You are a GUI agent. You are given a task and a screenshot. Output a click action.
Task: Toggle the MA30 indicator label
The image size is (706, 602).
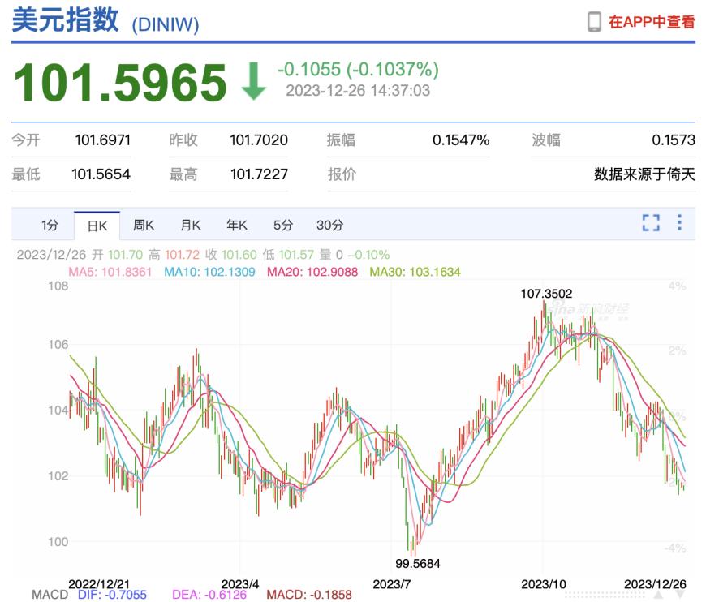[x=415, y=272]
